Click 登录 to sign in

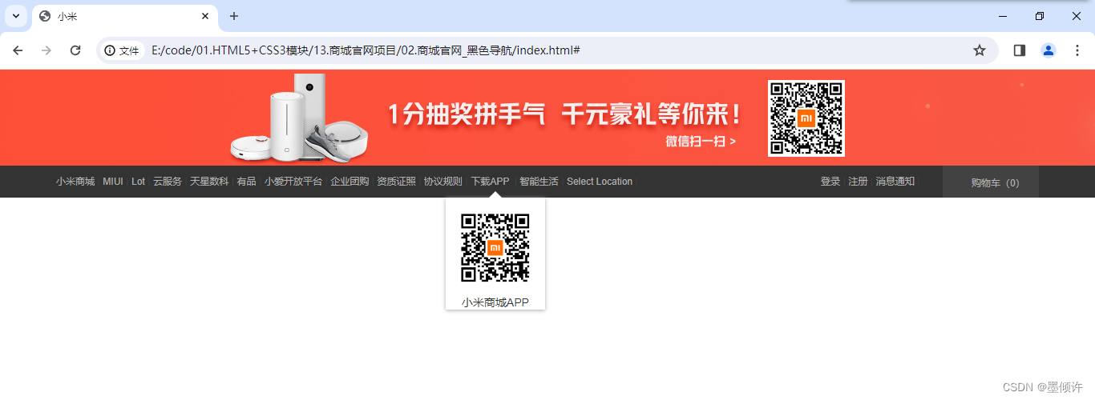click(830, 182)
